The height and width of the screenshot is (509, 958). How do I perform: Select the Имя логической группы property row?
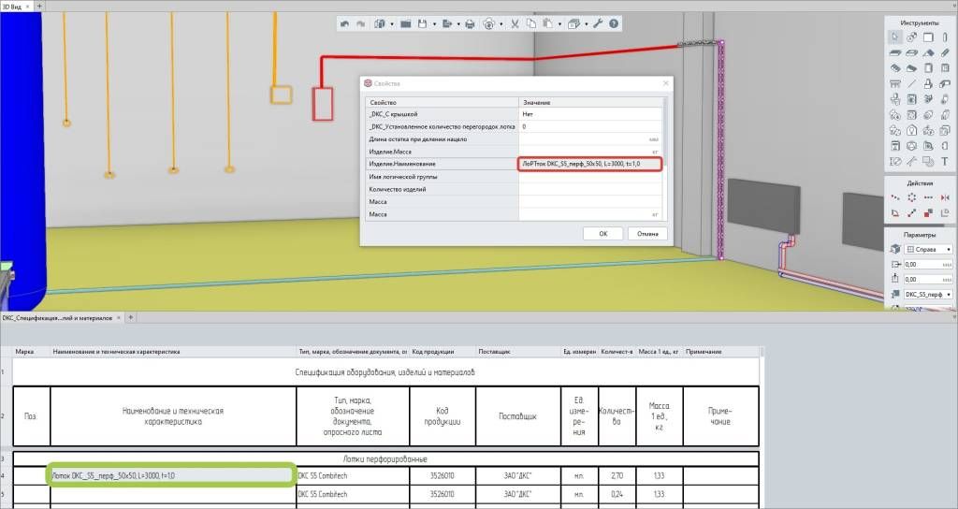514,177
